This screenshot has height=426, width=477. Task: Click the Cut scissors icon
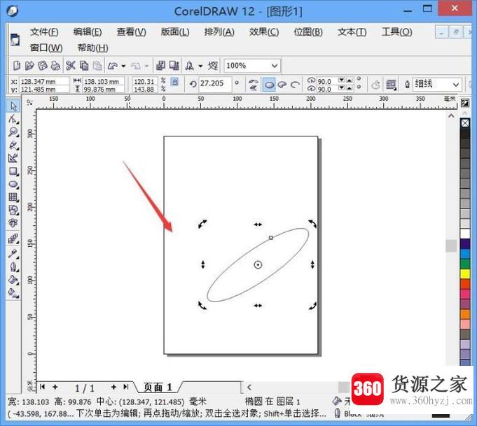[x=71, y=66]
